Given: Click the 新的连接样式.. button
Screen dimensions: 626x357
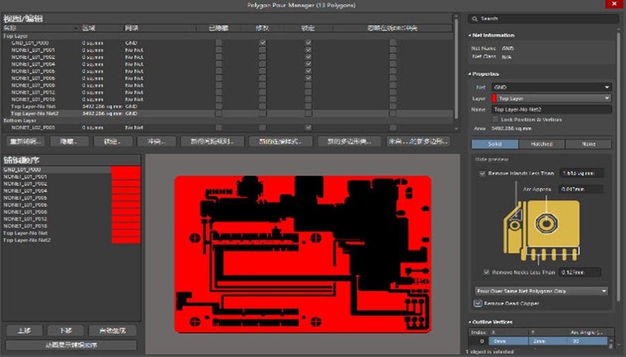Looking at the screenshot, I should [x=281, y=141].
